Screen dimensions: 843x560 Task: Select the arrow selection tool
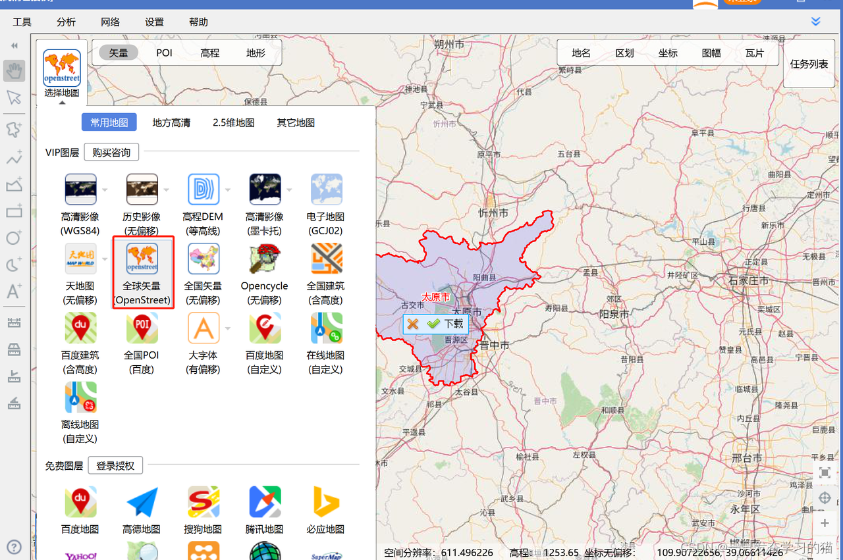click(14, 97)
